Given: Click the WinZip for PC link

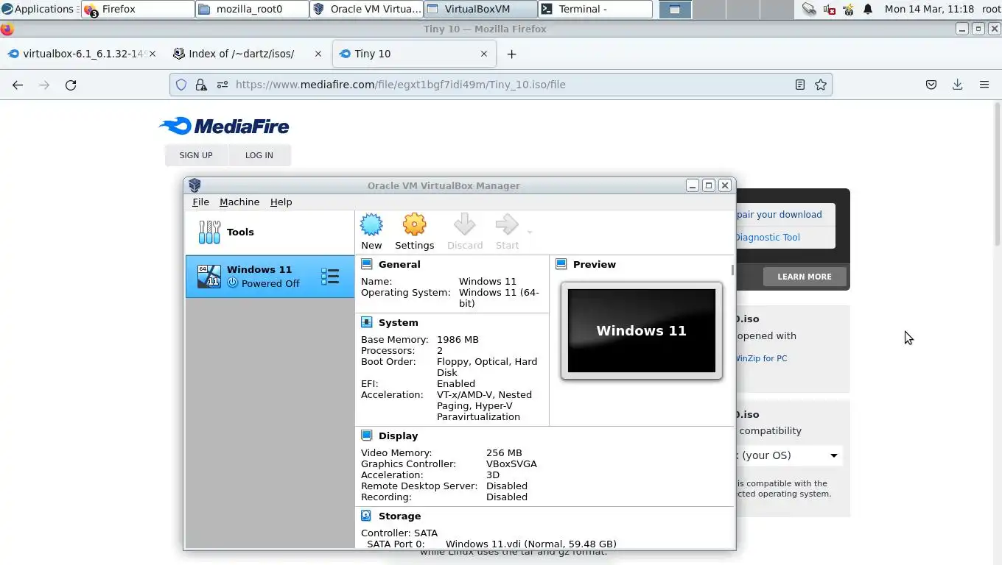Looking at the screenshot, I should coord(760,358).
